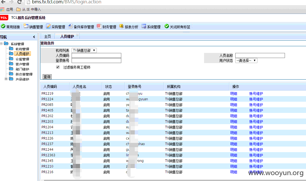Select 部门维护 in navigation tree
306x181 pixels.
tap(22, 69)
